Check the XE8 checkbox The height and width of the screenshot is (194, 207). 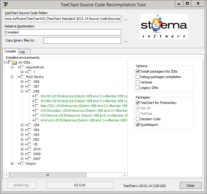click(x=29, y=82)
